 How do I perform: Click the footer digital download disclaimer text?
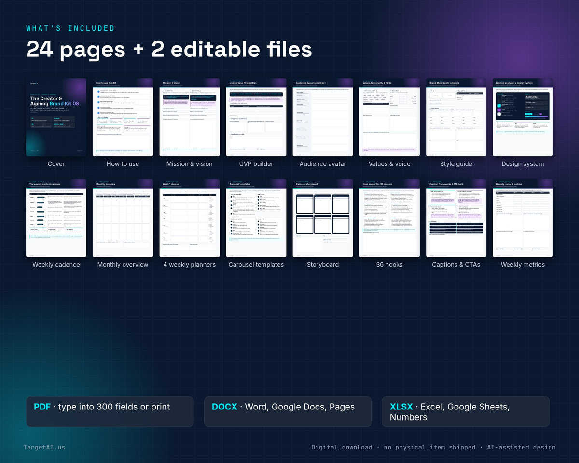pos(433,447)
